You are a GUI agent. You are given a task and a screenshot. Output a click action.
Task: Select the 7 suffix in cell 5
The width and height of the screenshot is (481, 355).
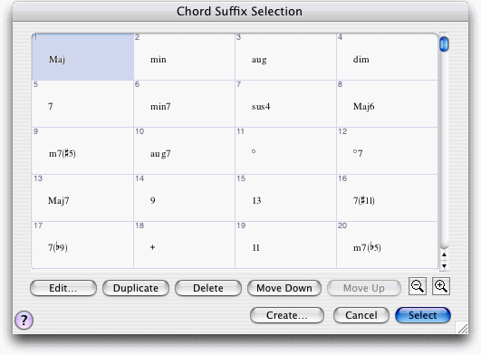pos(82,104)
